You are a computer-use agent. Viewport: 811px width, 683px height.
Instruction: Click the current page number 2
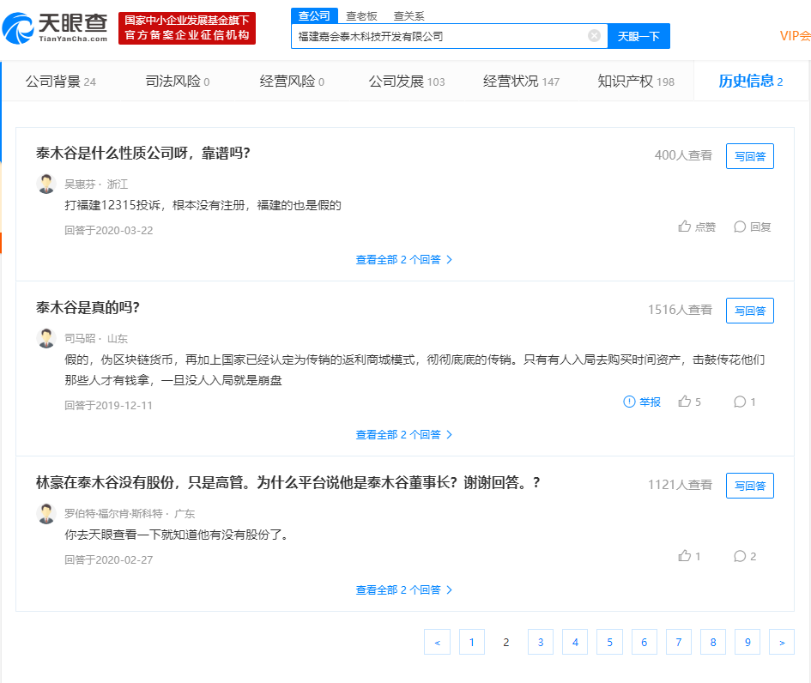505,642
